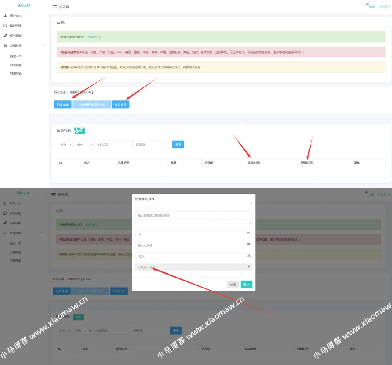Click the 输入需要的二级域名前缀 input field
Viewport: 392px width, 365px height.
coord(193,215)
